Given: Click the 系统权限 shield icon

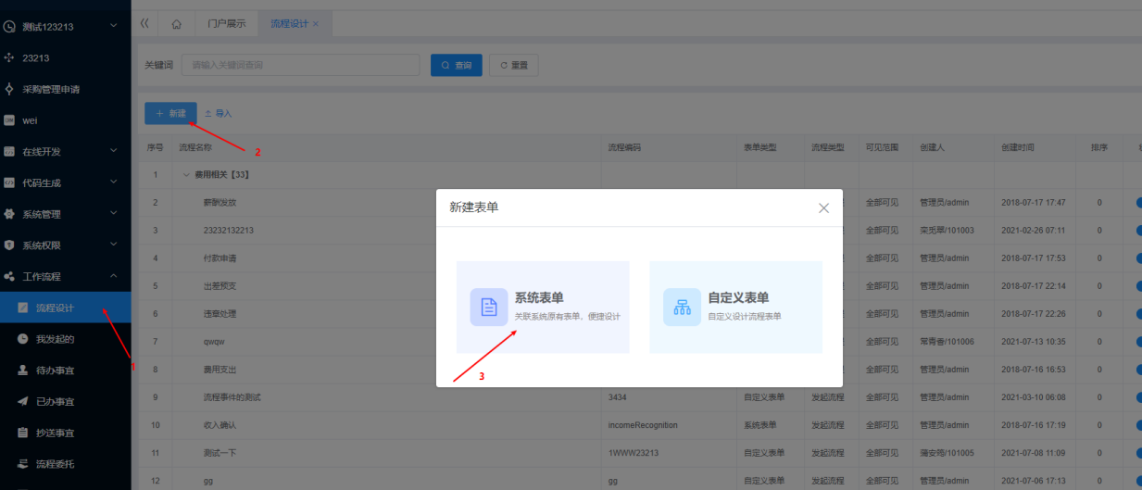Looking at the screenshot, I should (9, 245).
